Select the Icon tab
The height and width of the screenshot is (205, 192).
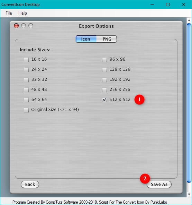[x=86, y=39]
